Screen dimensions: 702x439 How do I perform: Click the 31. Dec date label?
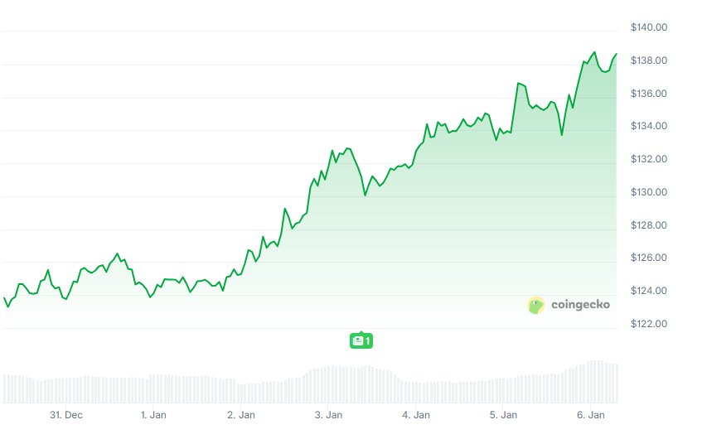(66, 414)
